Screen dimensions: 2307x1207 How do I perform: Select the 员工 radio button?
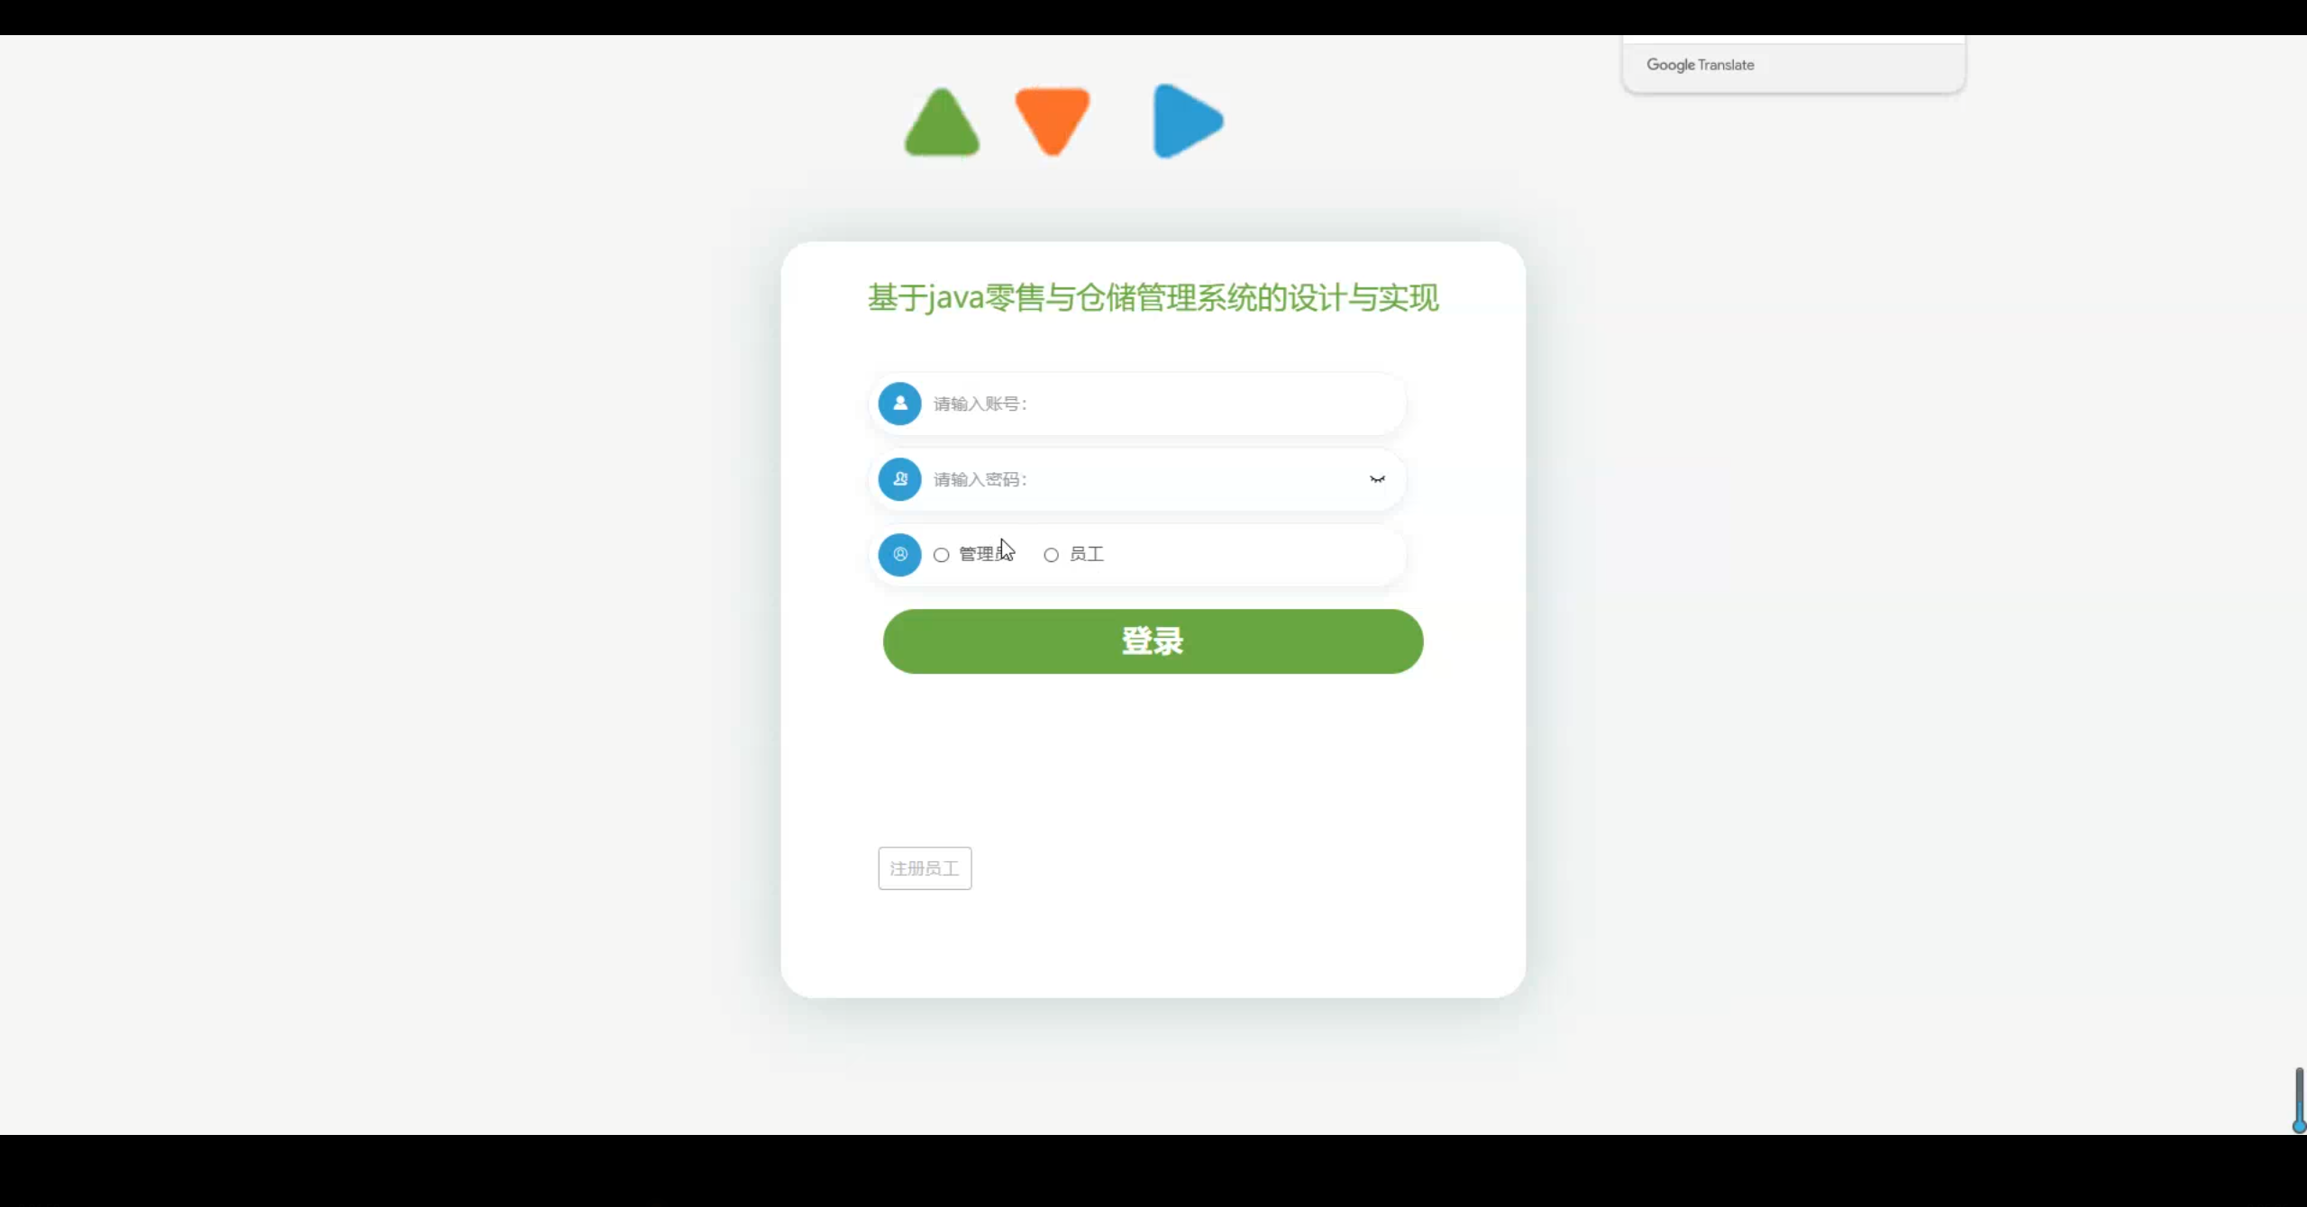pos(1051,555)
